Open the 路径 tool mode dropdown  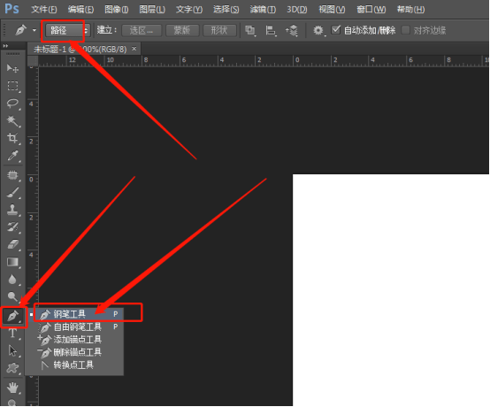pyautogui.click(x=68, y=30)
